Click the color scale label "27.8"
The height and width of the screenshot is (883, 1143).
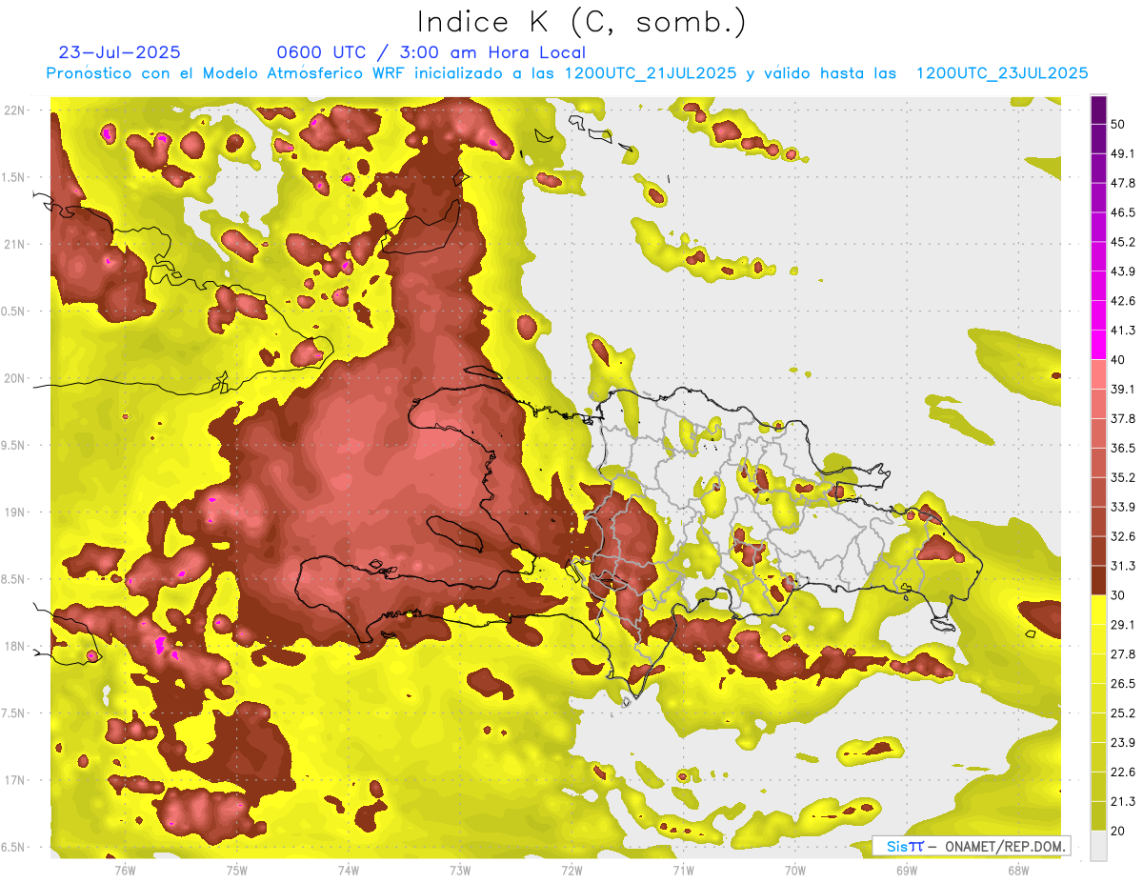pos(1123,654)
